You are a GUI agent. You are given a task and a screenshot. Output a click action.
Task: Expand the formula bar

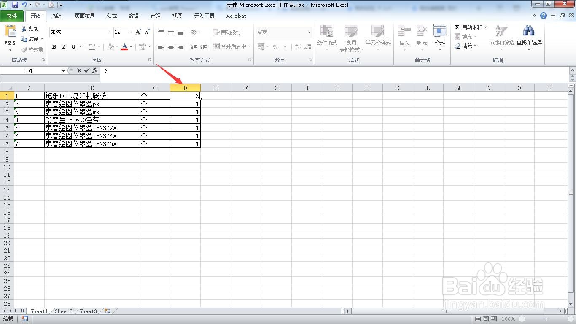click(572, 71)
